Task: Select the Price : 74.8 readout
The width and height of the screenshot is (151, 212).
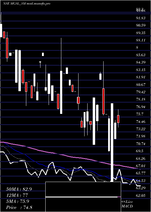Action: tap(19, 207)
